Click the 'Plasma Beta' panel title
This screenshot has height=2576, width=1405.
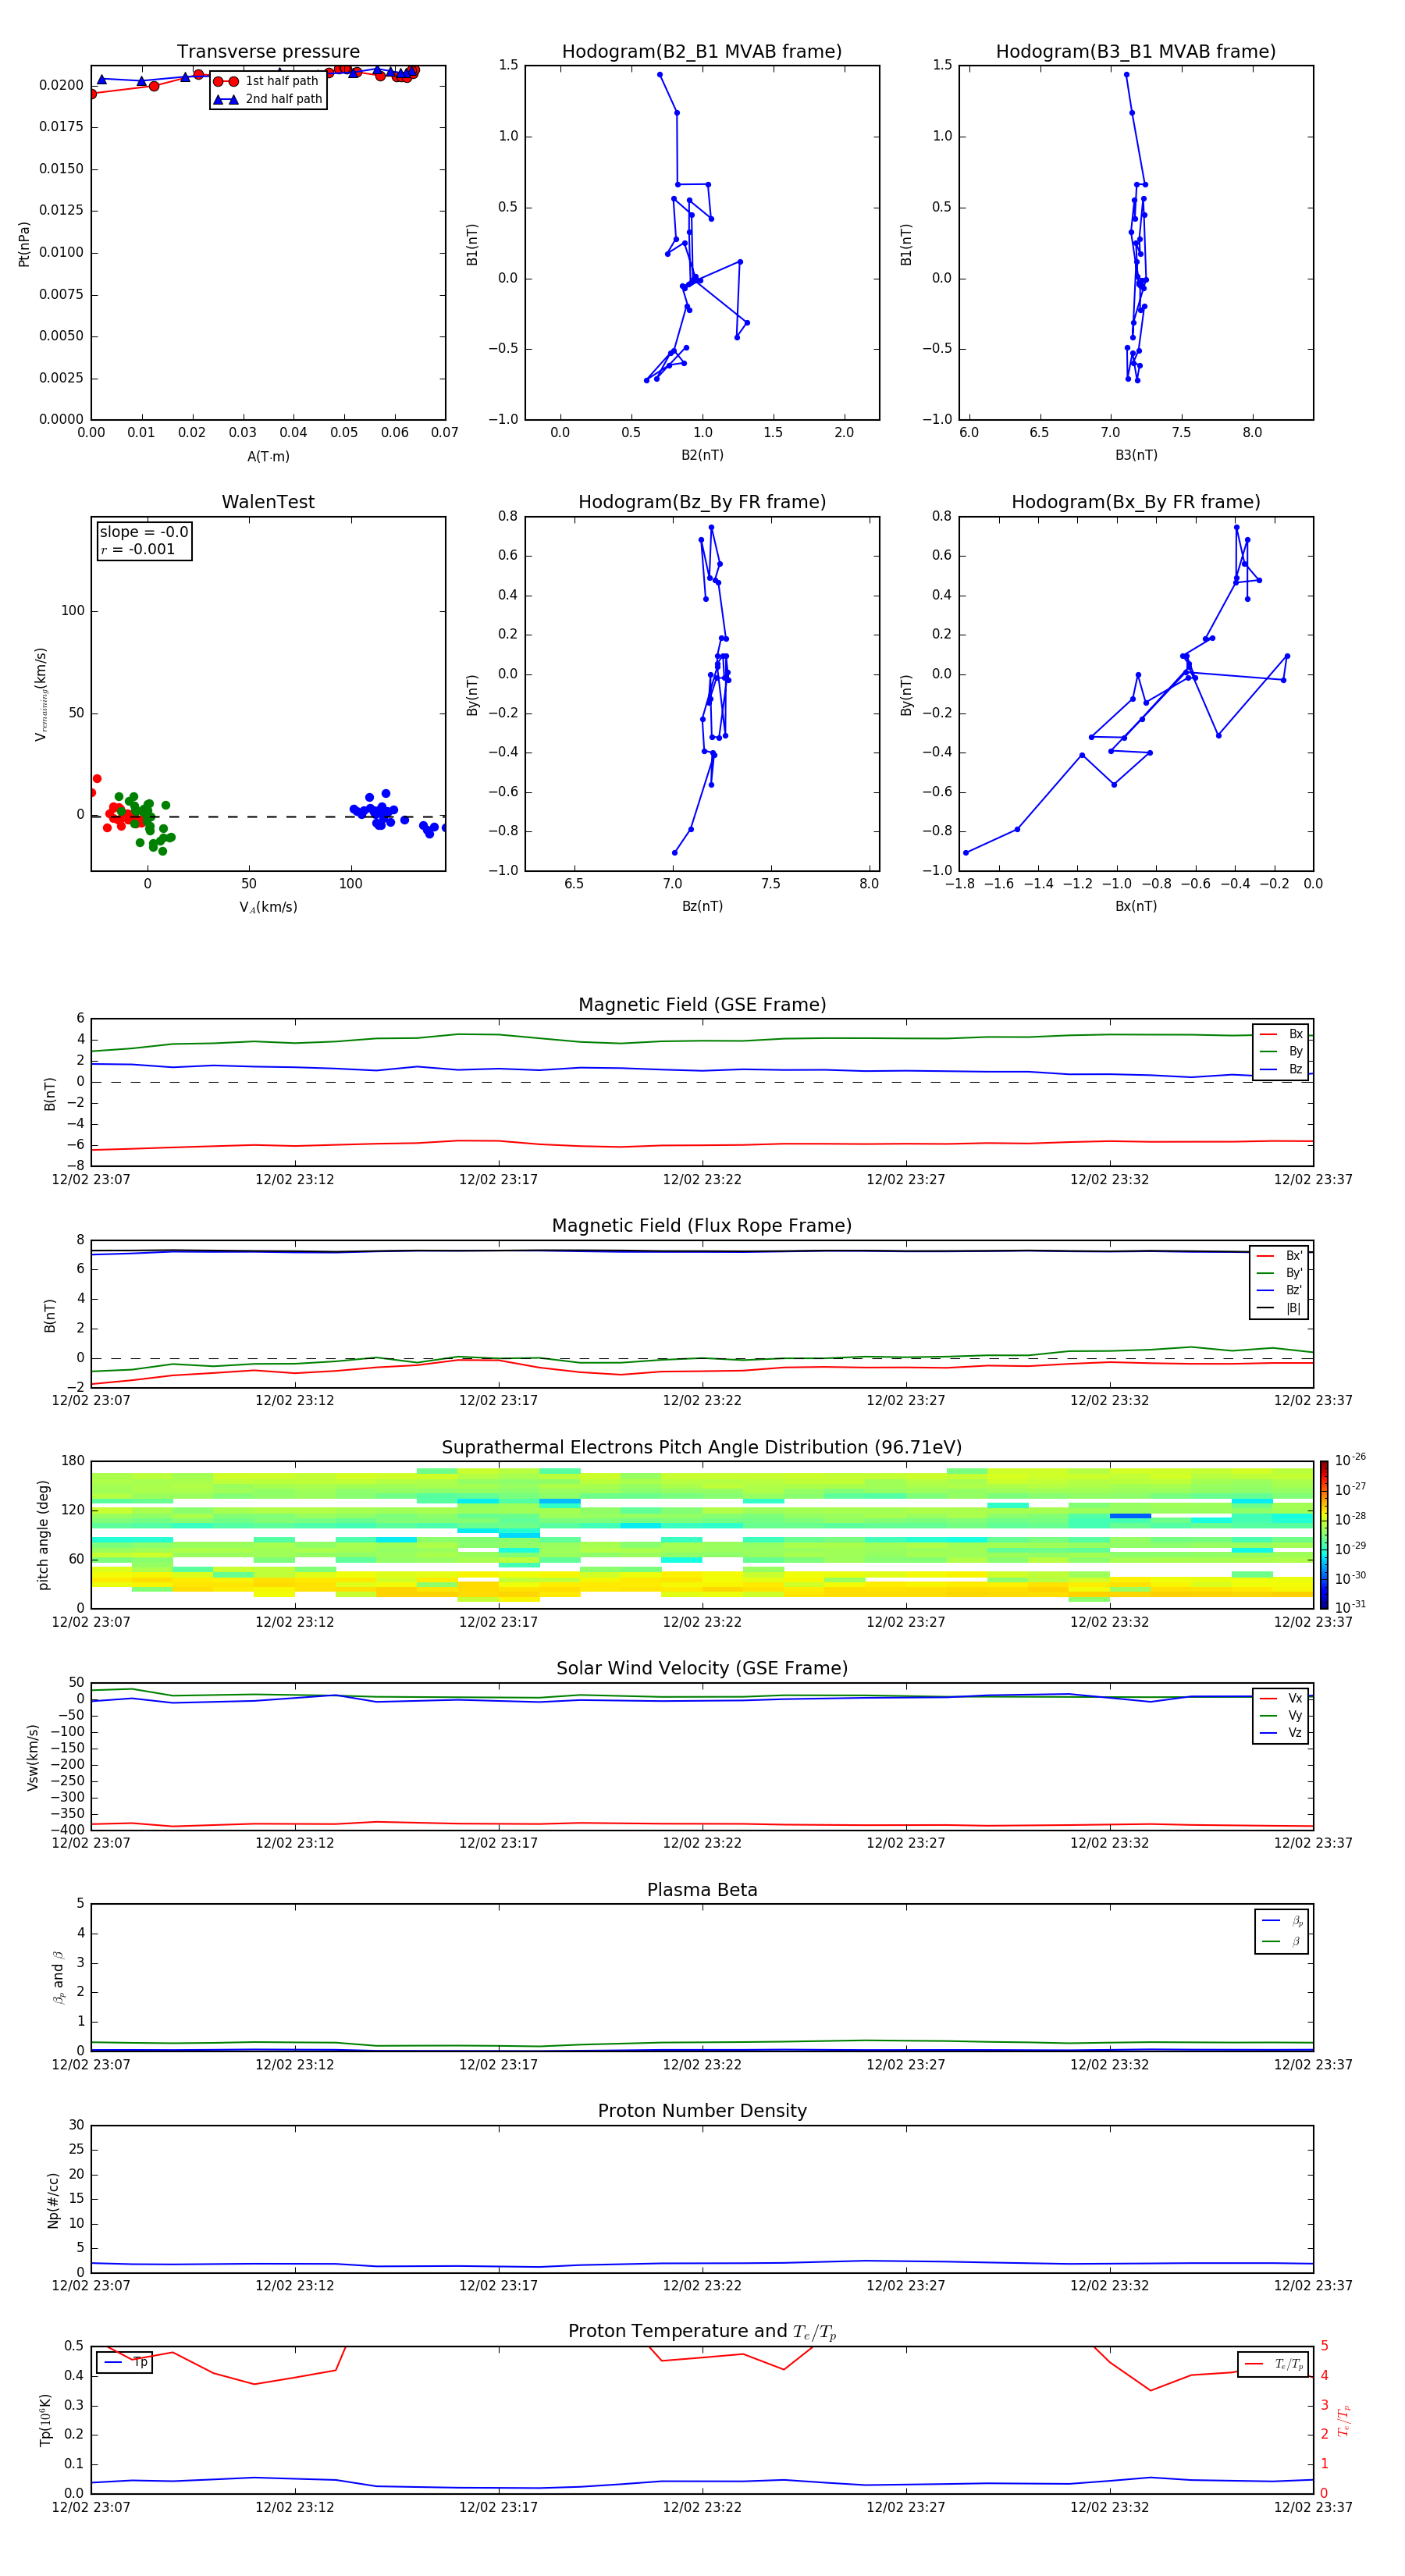pyautogui.click(x=702, y=1890)
